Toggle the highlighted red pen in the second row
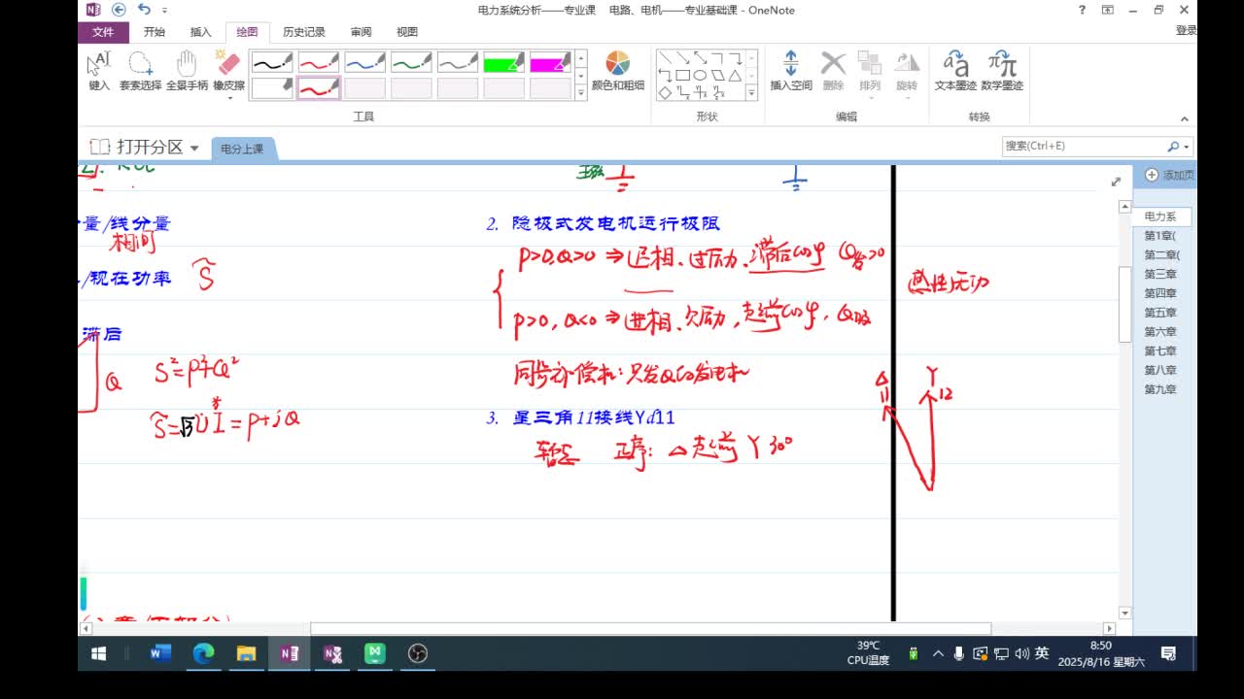The height and width of the screenshot is (699, 1244). [319, 88]
